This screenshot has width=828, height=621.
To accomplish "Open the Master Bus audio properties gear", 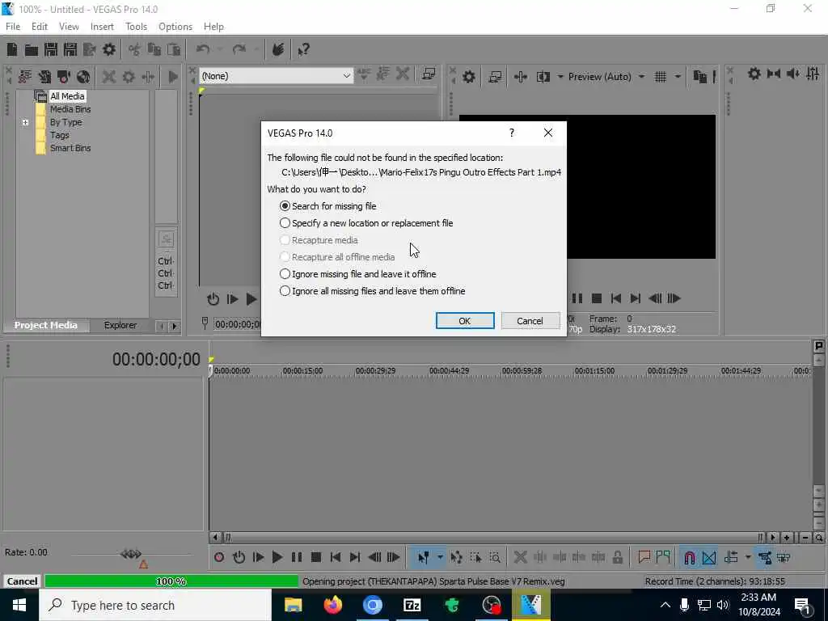I will [754, 74].
